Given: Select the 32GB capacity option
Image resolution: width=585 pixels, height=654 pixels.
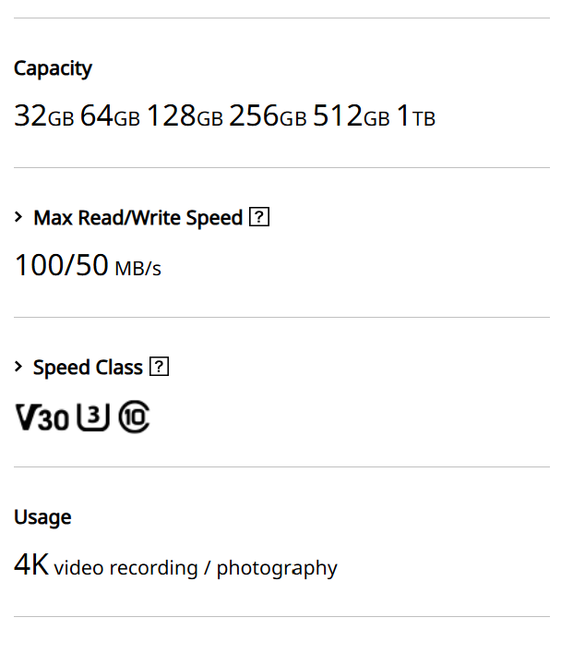Looking at the screenshot, I should coord(43,116).
